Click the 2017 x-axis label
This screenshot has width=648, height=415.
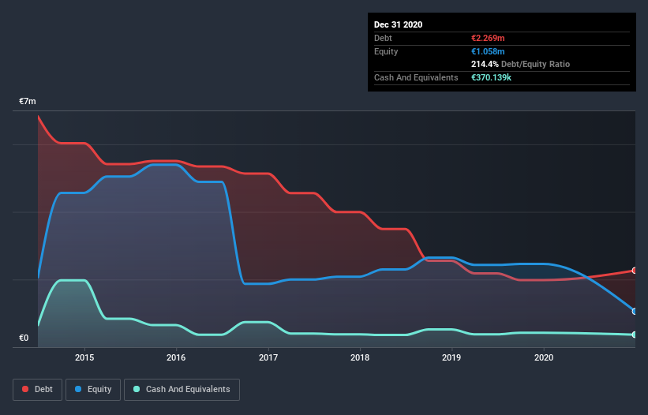268,357
